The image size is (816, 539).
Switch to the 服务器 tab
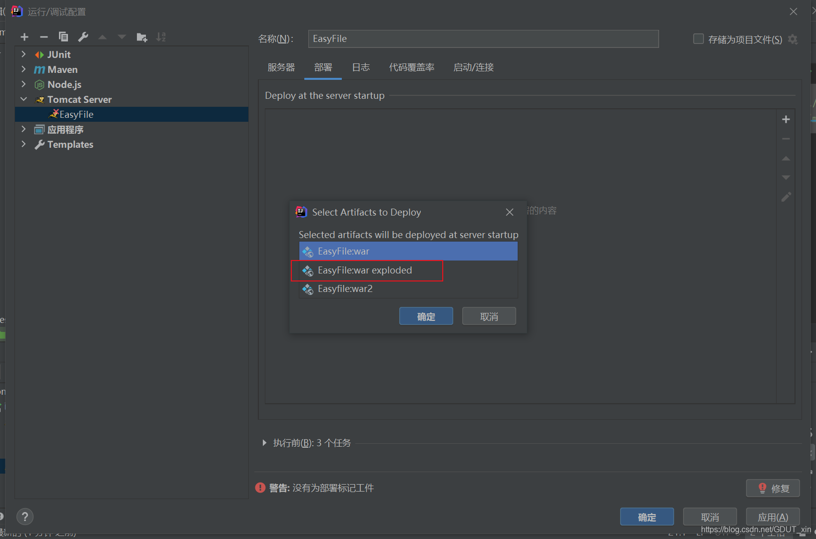(281, 67)
